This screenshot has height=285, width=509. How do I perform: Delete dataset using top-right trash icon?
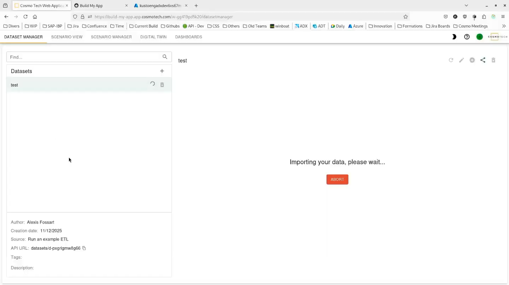(493, 60)
